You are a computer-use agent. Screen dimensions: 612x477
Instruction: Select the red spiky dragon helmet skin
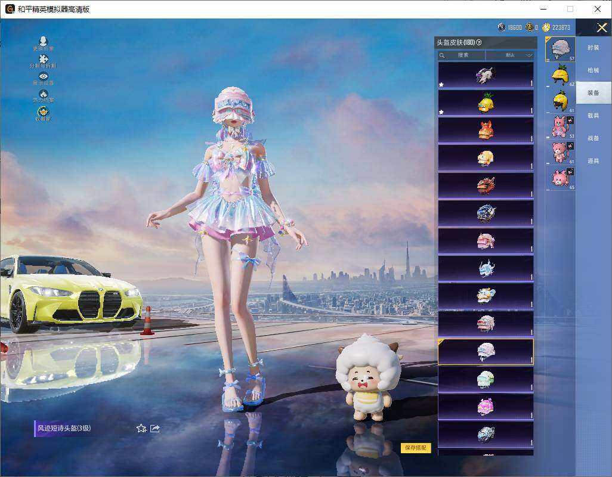[x=486, y=185]
